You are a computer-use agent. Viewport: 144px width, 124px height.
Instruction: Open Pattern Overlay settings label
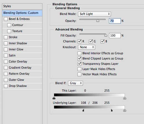point(19,74)
